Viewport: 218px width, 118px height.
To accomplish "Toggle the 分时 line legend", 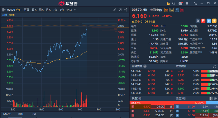I will coord(4,15).
